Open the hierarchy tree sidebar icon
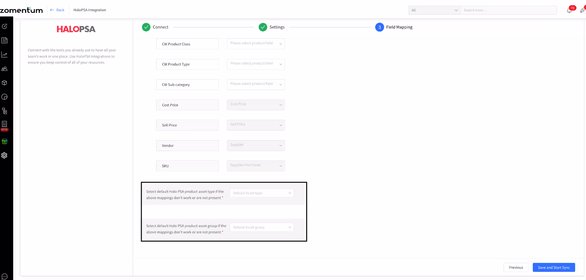The height and width of the screenshot is (280, 586). click(4, 111)
